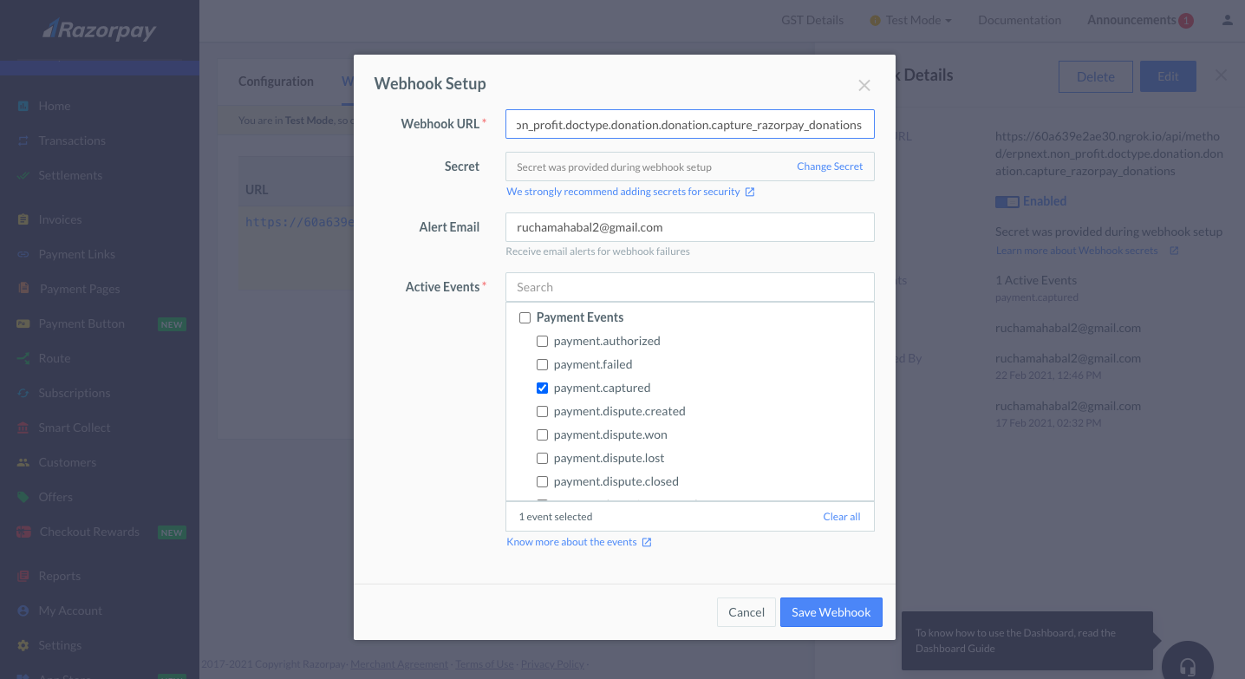1245x679 pixels.
Task: Open the Test Mode dropdown
Action: pyautogui.click(x=910, y=19)
